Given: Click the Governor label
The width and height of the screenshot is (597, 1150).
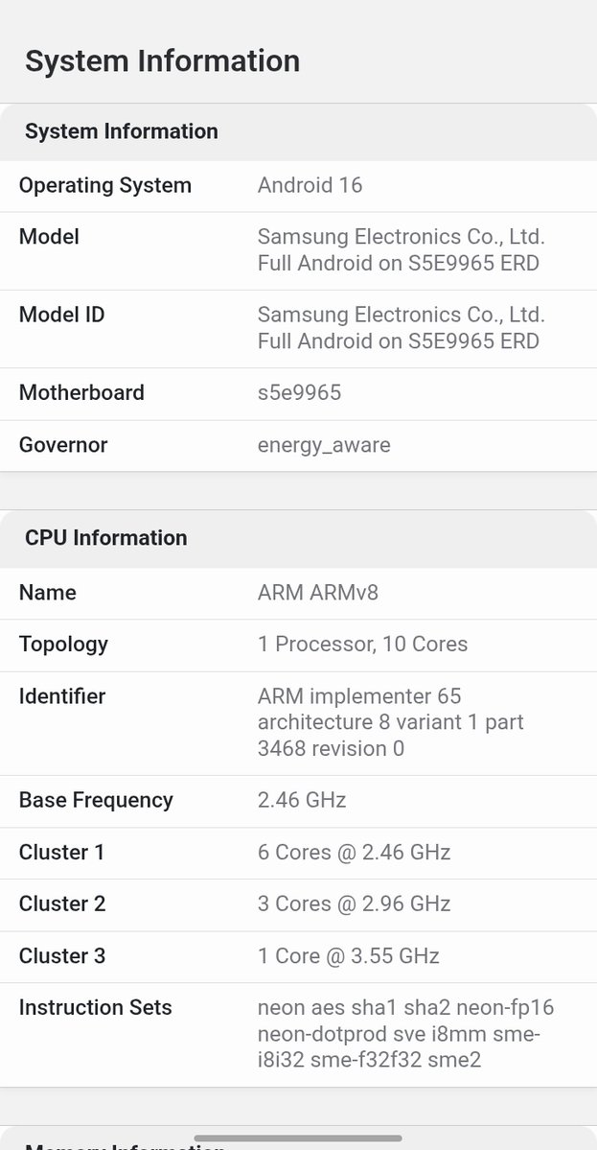Looking at the screenshot, I should 63,444.
